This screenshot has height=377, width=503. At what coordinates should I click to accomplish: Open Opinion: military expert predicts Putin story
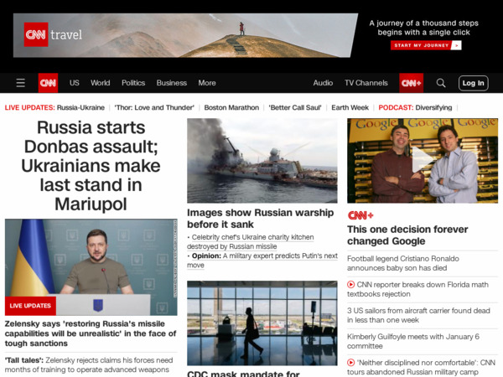pos(262,261)
